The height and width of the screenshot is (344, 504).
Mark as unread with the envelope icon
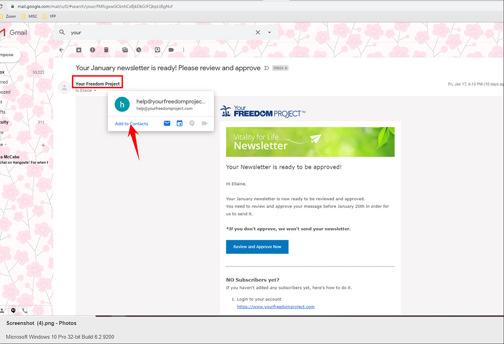[x=125, y=50]
